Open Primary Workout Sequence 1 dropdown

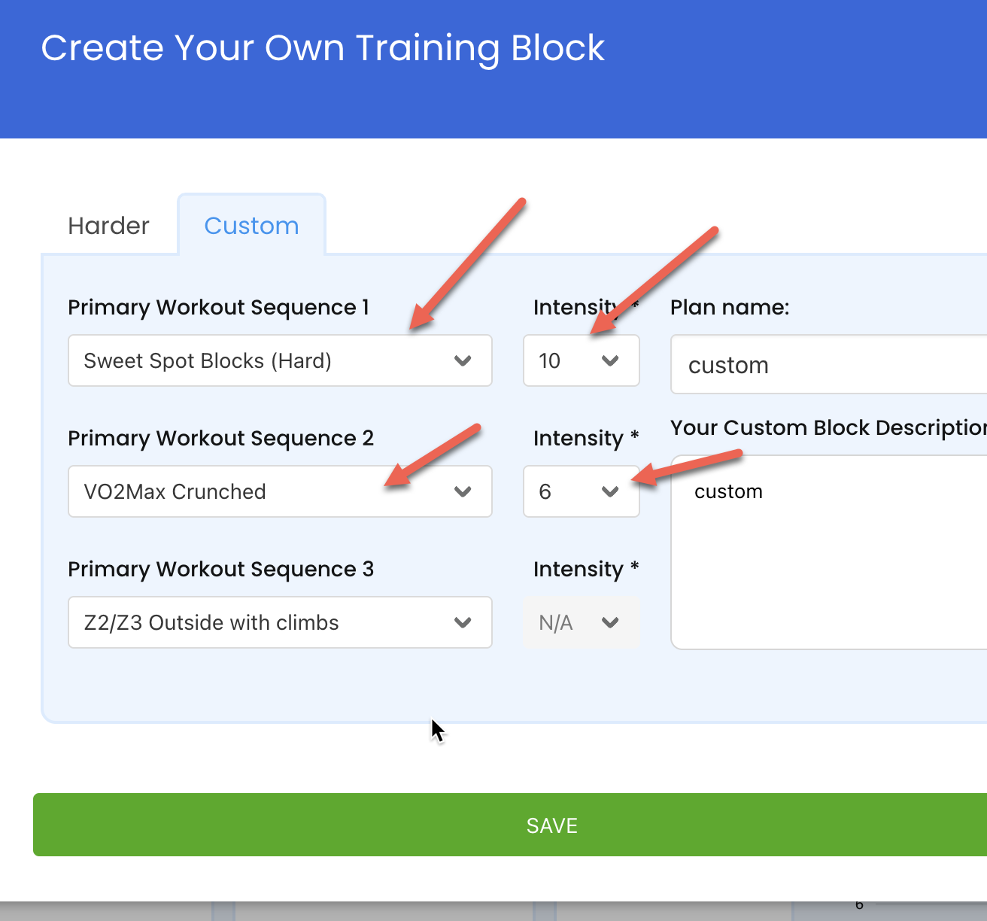[x=280, y=360]
